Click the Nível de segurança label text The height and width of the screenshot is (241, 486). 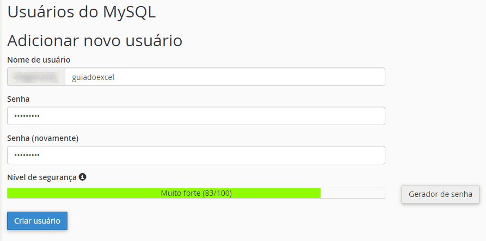(41, 177)
